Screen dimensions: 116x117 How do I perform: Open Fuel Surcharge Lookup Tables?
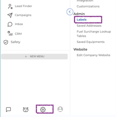94,34
